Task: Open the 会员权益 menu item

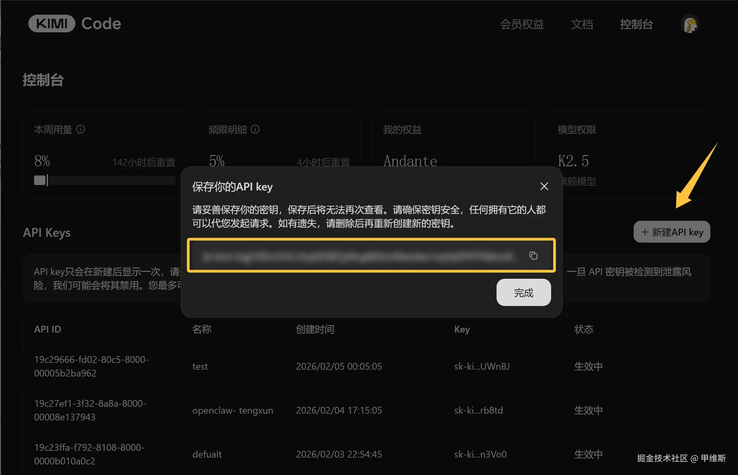Action: click(522, 25)
